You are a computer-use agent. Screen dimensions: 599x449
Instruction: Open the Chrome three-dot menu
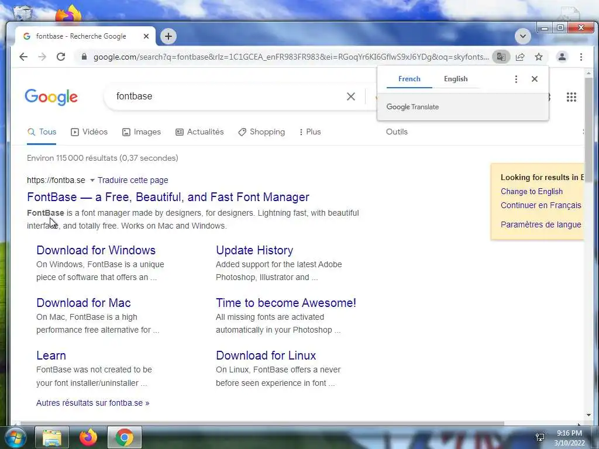pyautogui.click(x=581, y=57)
